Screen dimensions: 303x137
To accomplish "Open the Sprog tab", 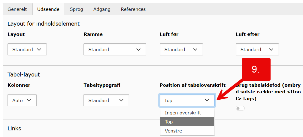I will pos(76,9).
